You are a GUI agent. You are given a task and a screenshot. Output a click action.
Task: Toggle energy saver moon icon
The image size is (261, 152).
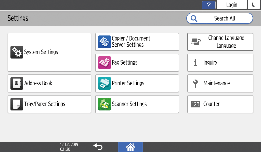point(254,5)
